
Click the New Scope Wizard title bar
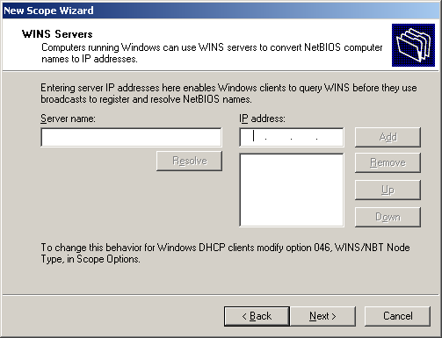[x=221, y=11]
